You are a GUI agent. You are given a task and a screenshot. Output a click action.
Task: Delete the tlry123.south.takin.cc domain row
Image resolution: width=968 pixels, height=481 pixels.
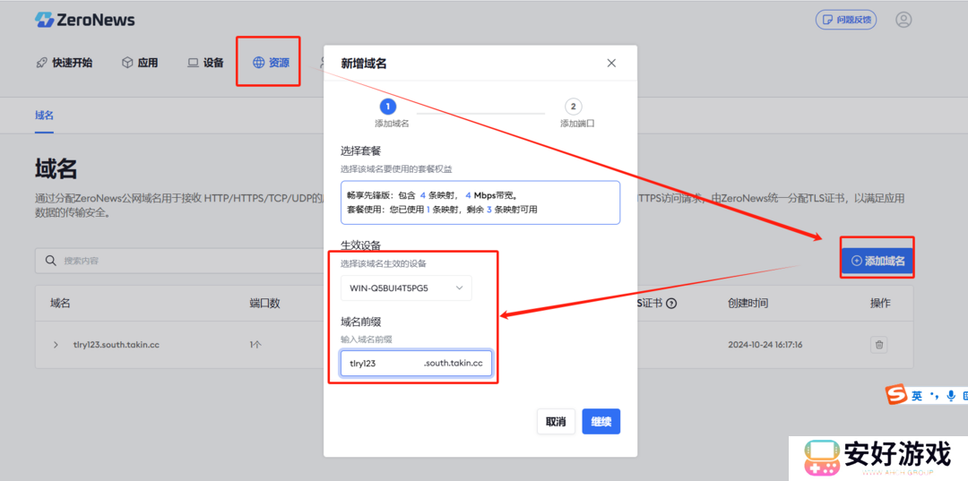pos(879,345)
